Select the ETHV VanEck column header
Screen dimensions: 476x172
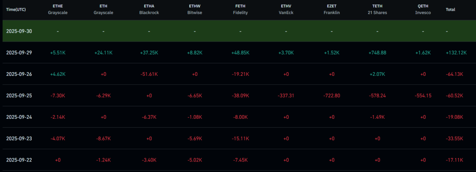tap(286, 9)
